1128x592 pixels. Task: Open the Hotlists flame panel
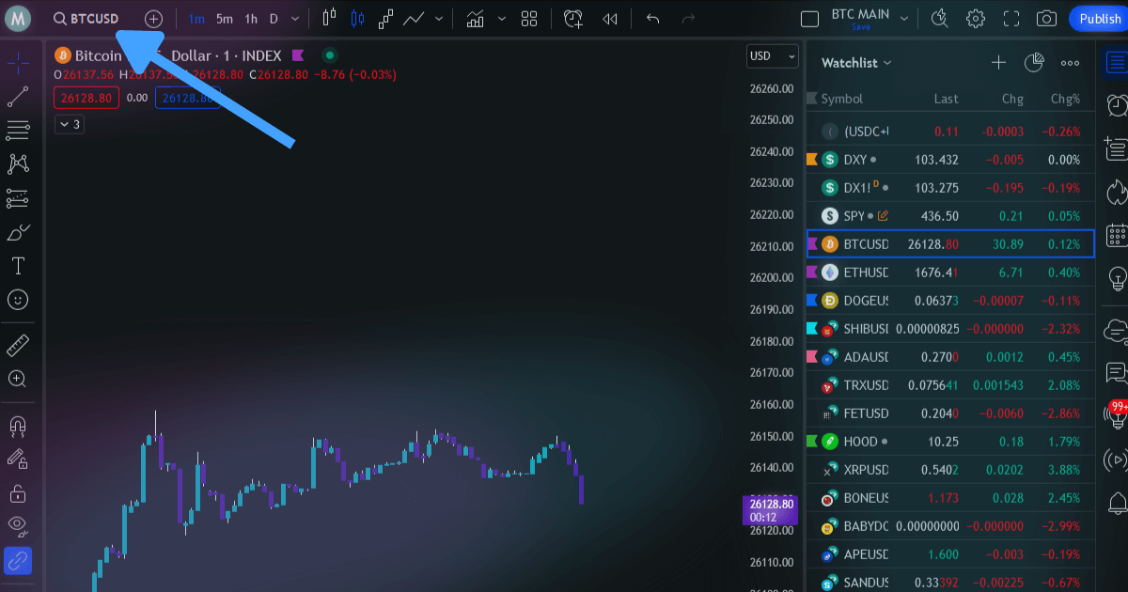coord(1117,192)
